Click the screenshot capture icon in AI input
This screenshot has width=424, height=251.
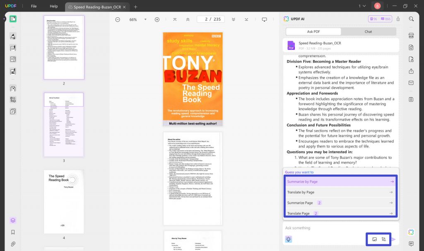click(384, 239)
